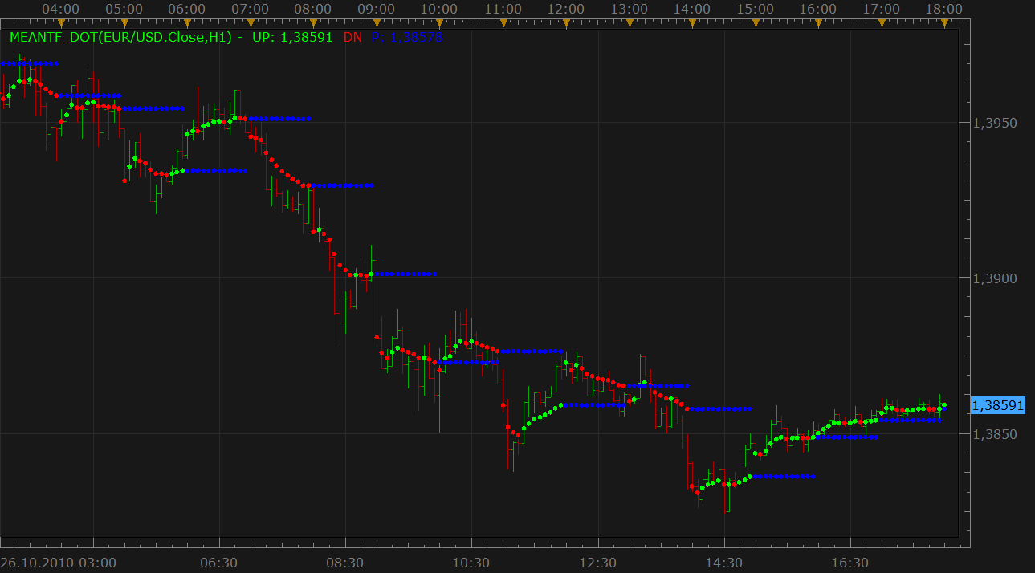Click the 26.10.2010 03:00 date label
Screen dimensions: 1035x573
(59, 562)
